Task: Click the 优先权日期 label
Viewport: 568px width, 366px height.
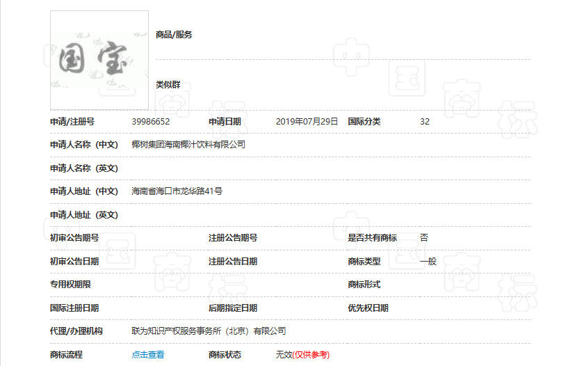Action: click(x=368, y=308)
